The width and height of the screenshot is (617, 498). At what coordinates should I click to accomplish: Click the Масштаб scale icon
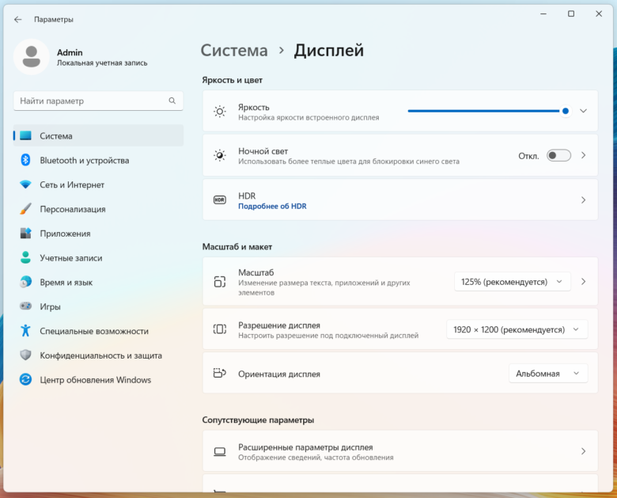220,282
